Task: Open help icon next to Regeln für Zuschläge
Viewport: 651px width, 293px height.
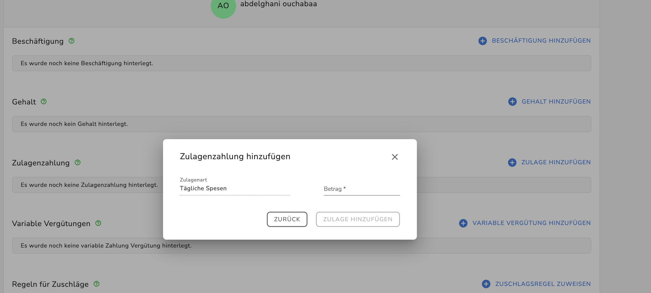Action: pos(96,284)
